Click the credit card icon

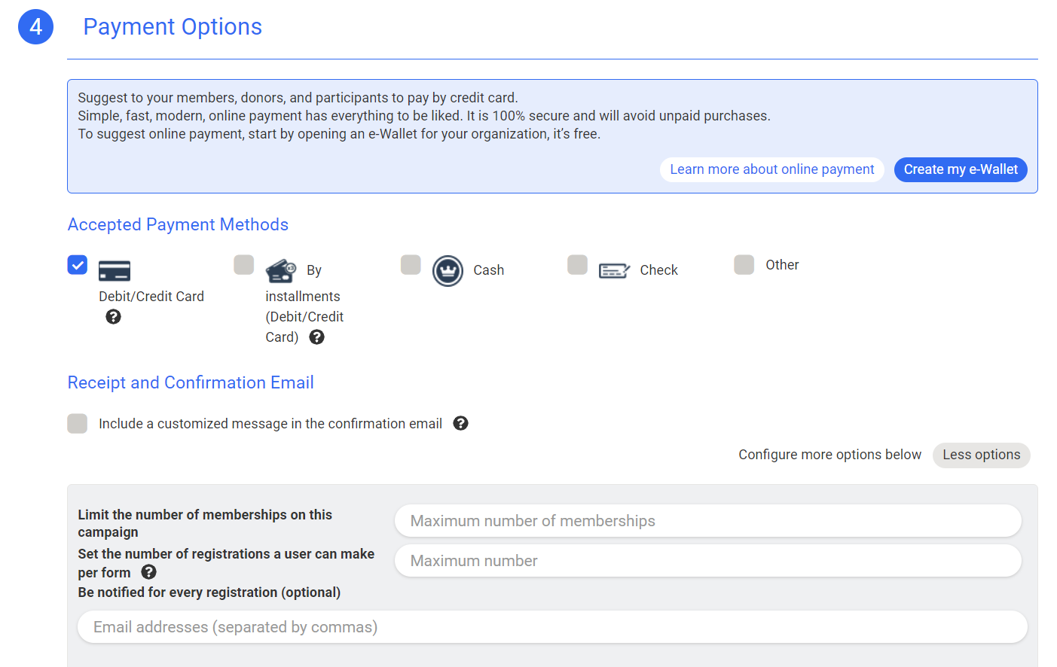[x=115, y=271]
